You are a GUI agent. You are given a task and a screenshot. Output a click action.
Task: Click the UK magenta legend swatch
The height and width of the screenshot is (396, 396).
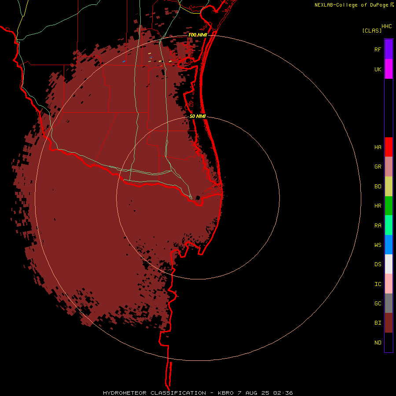pos(389,69)
